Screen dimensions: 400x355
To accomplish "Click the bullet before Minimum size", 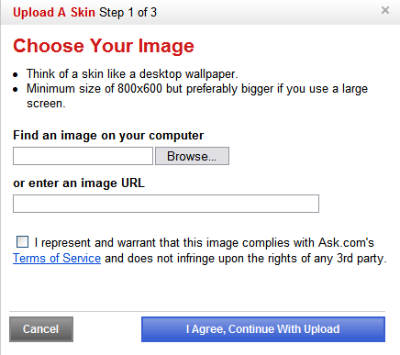I will pyautogui.click(x=16, y=90).
